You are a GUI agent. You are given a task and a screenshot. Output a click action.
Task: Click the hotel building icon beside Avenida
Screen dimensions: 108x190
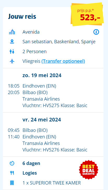tap(12, 32)
